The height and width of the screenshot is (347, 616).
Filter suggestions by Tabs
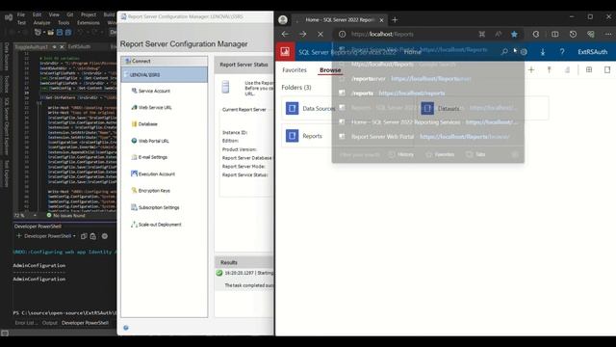475,154
